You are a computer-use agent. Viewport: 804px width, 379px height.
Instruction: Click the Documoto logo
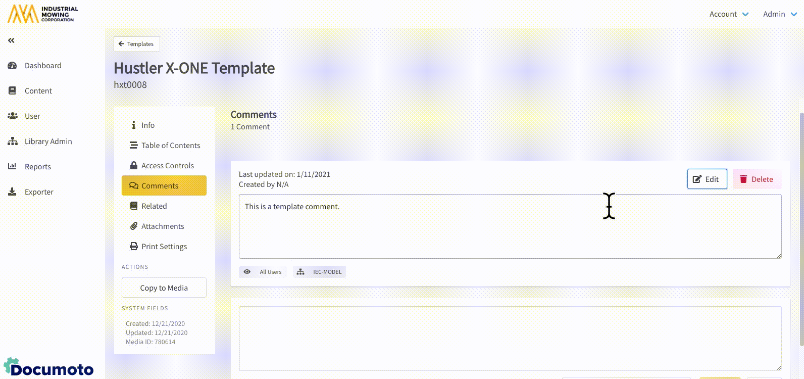49,368
